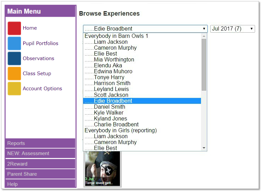Open the 2Reward menu section
Viewport: 262px width, 192px height.
(x=40, y=164)
